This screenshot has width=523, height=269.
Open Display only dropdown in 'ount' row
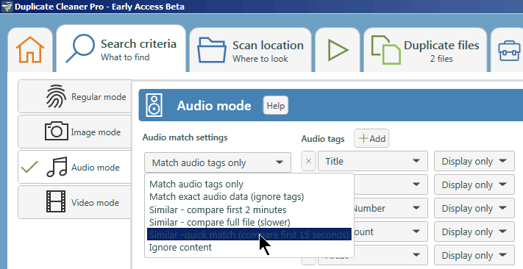click(x=474, y=232)
